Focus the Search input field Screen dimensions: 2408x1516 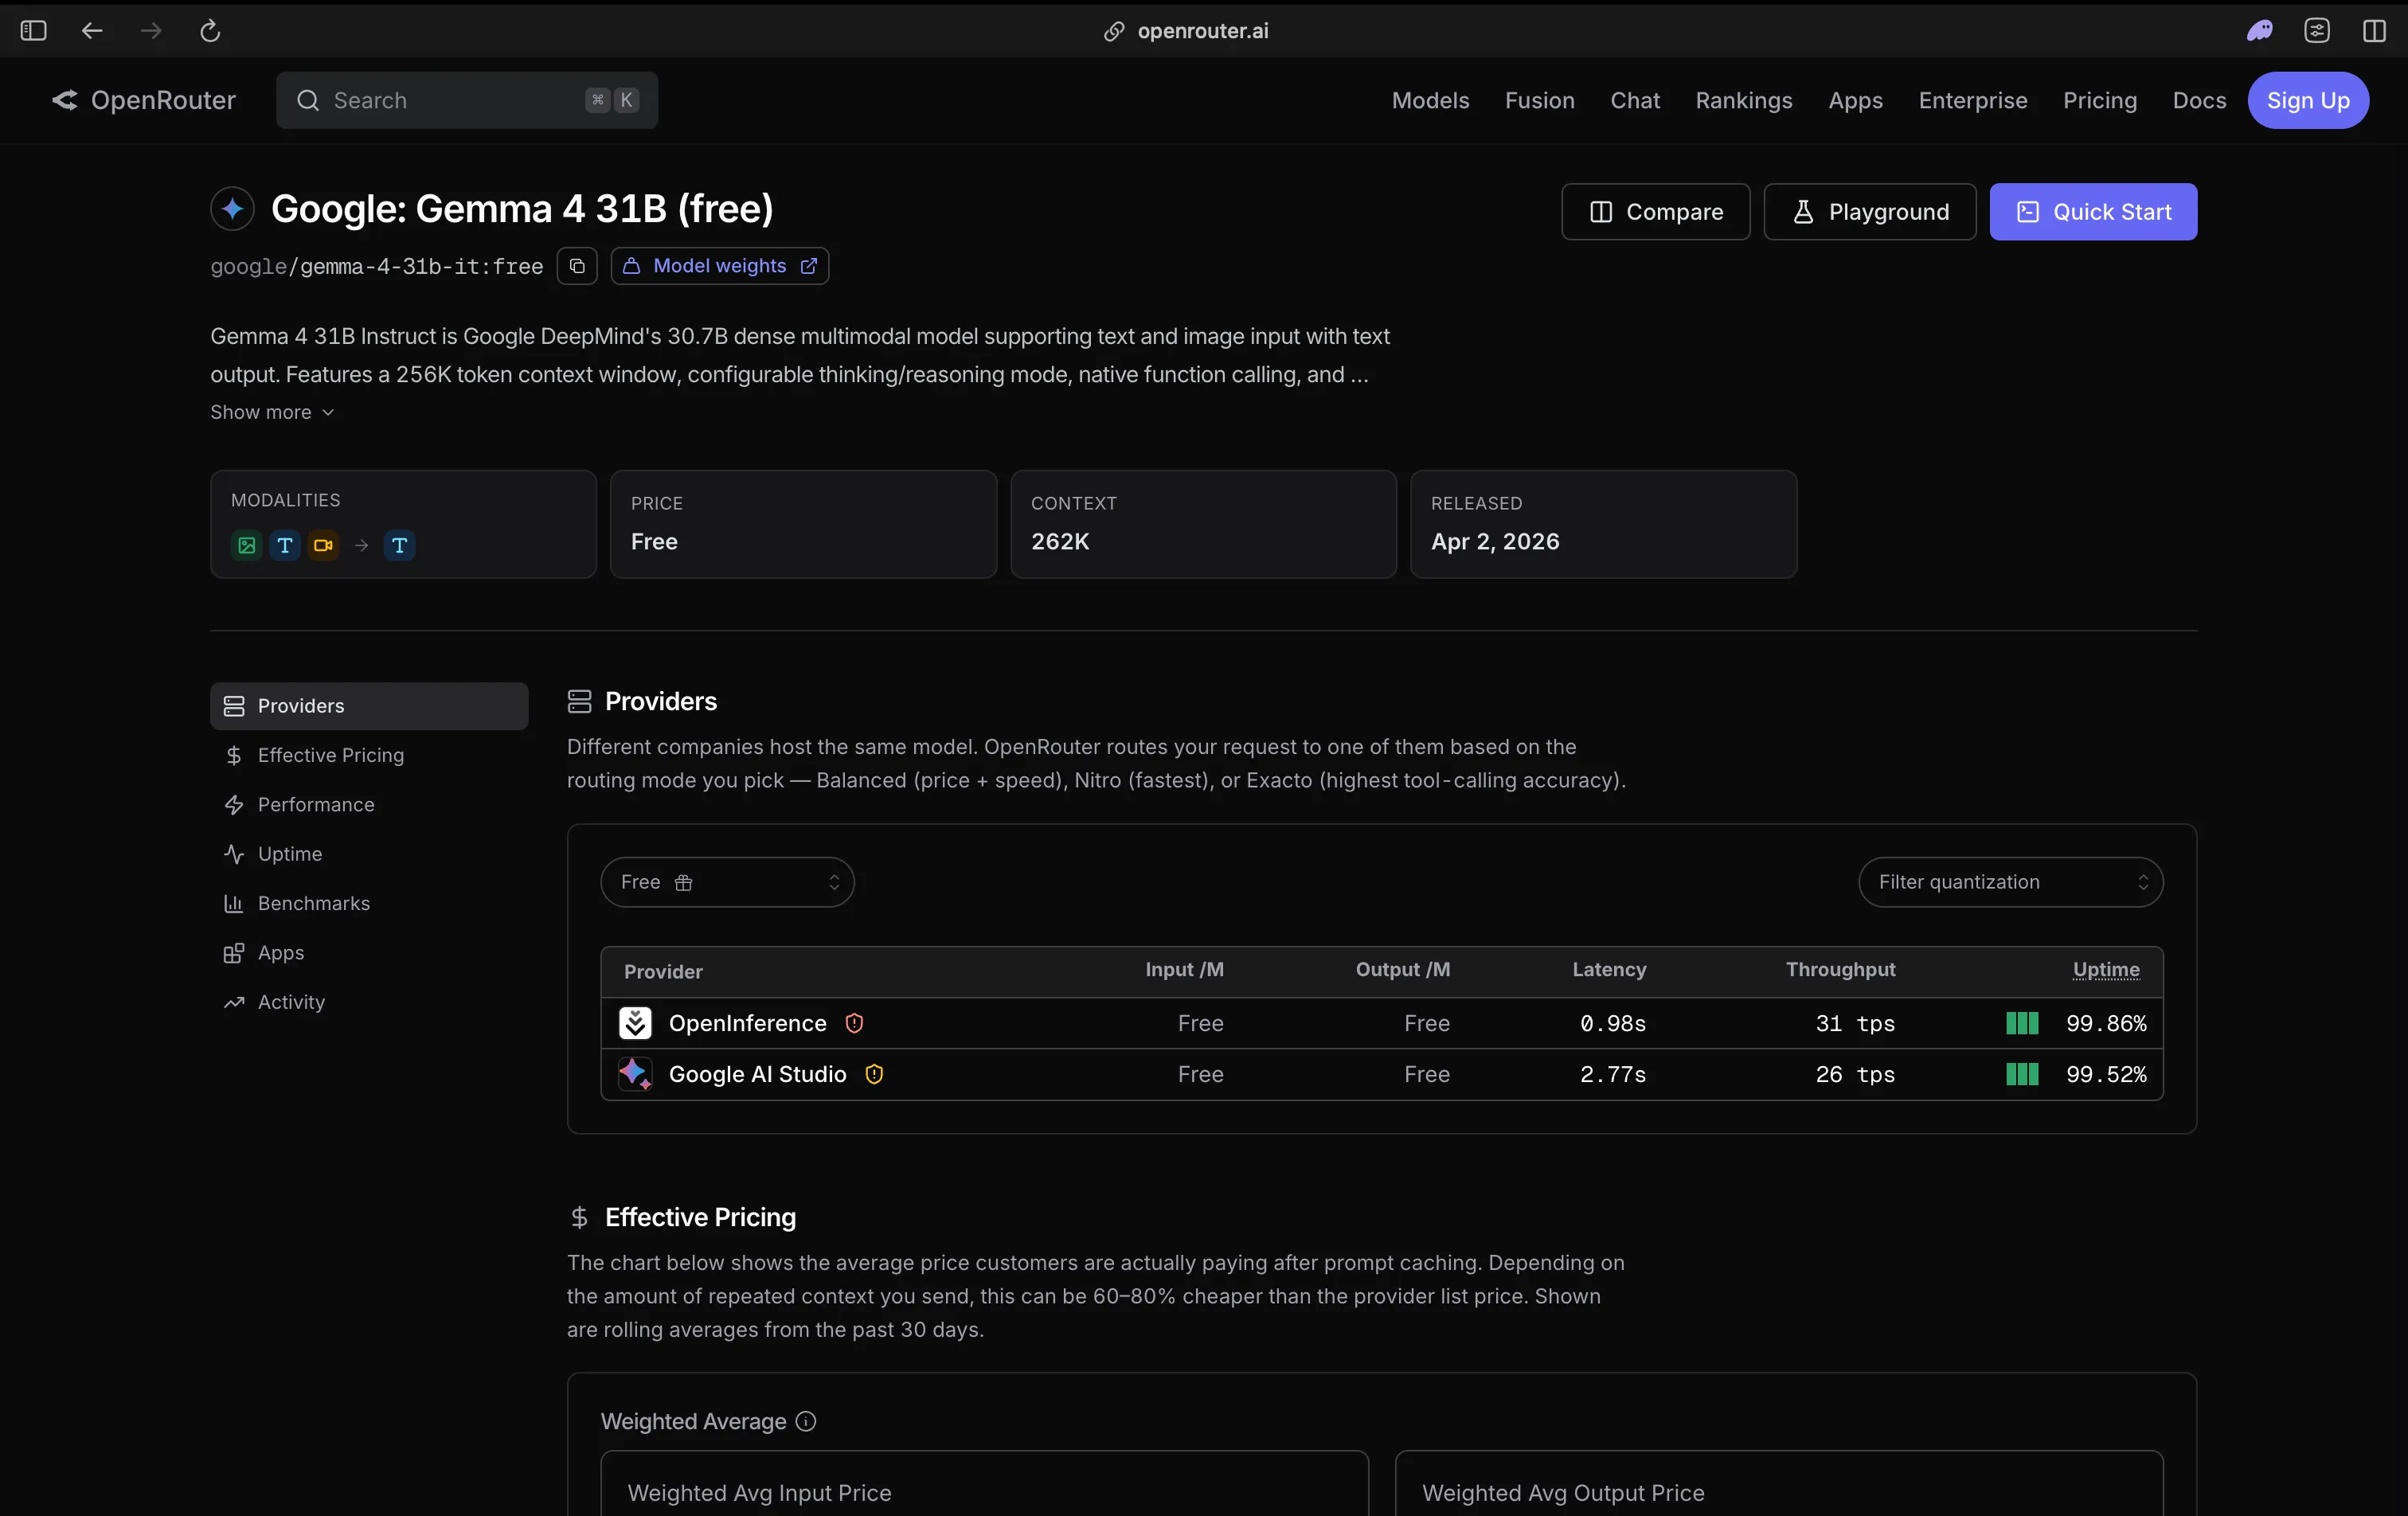467,100
